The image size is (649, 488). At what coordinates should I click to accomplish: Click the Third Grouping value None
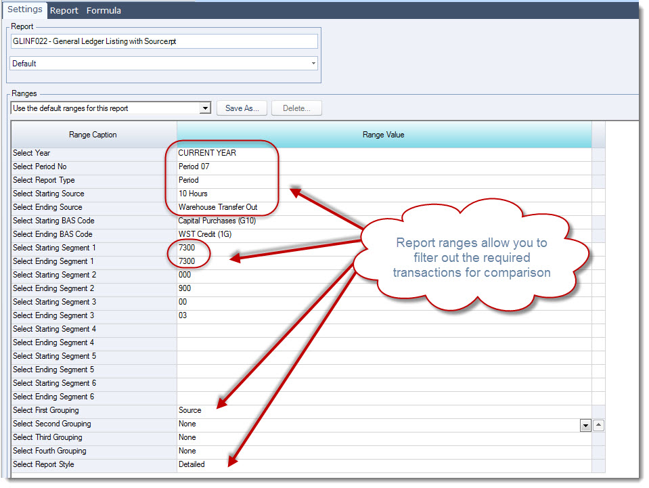point(384,437)
